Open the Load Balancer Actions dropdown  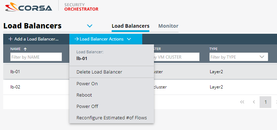coord(106,39)
